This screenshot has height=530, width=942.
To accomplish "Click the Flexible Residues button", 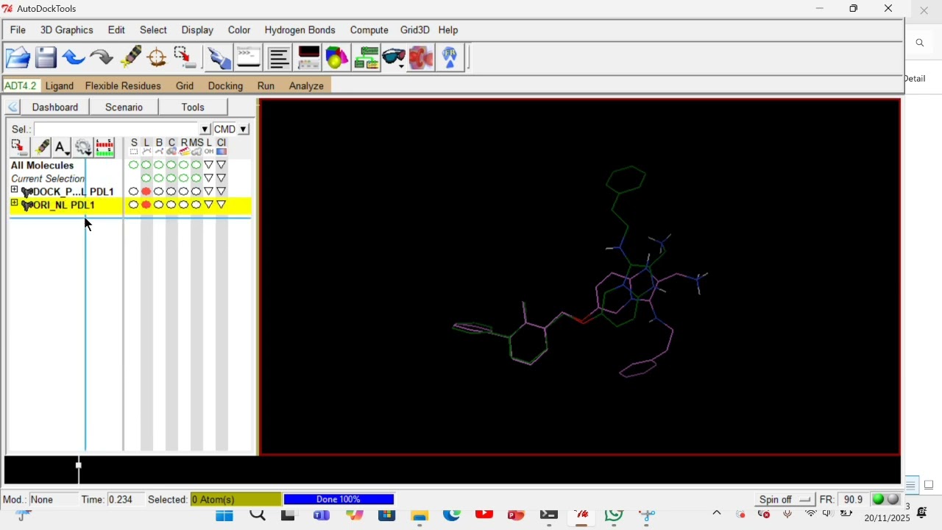I will (123, 86).
